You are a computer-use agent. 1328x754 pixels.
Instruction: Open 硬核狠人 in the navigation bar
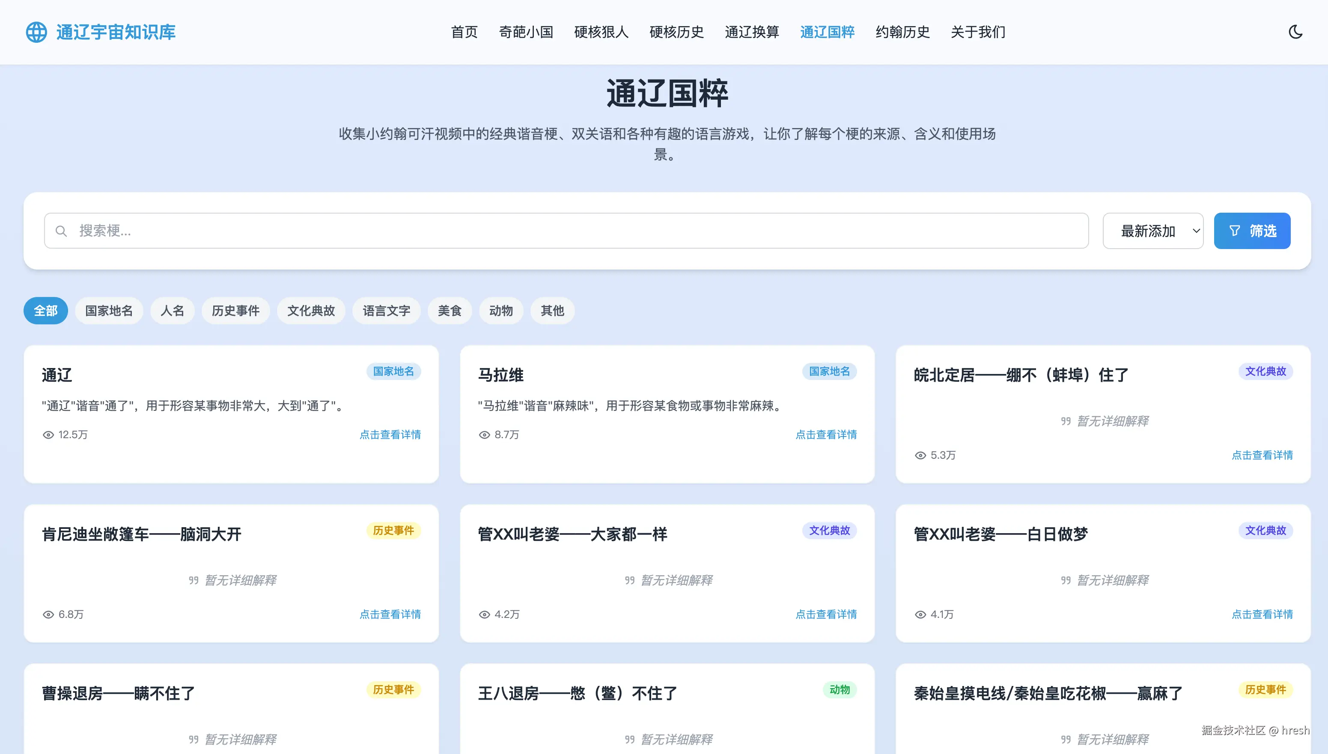[601, 32]
